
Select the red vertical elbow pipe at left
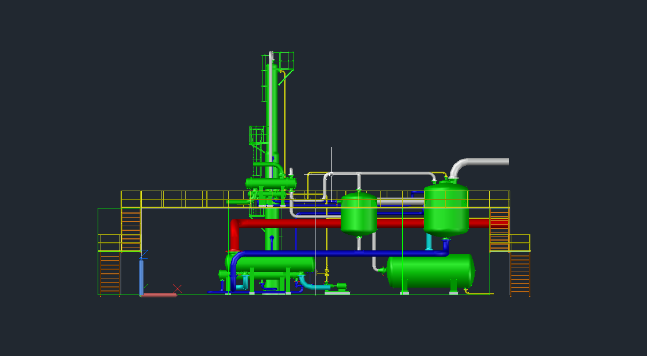pyautogui.click(x=234, y=235)
